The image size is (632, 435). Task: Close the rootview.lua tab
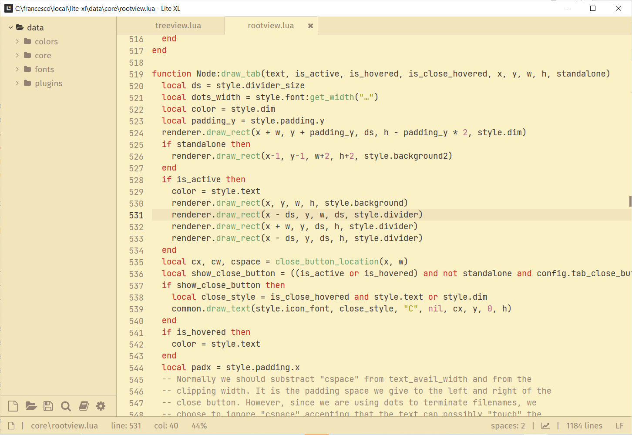[311, 26]
